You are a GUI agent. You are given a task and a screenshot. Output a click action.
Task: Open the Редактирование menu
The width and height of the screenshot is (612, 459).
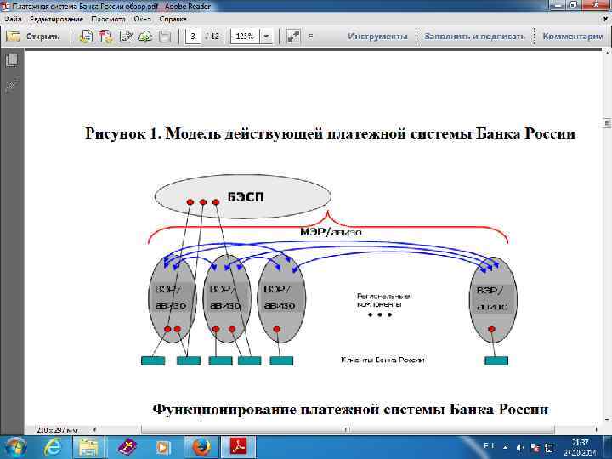pyautogui.click(x=56, y=19)
